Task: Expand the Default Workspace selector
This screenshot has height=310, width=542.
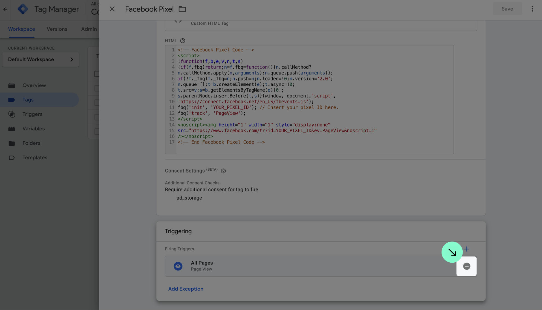Action: pos(41,59)
